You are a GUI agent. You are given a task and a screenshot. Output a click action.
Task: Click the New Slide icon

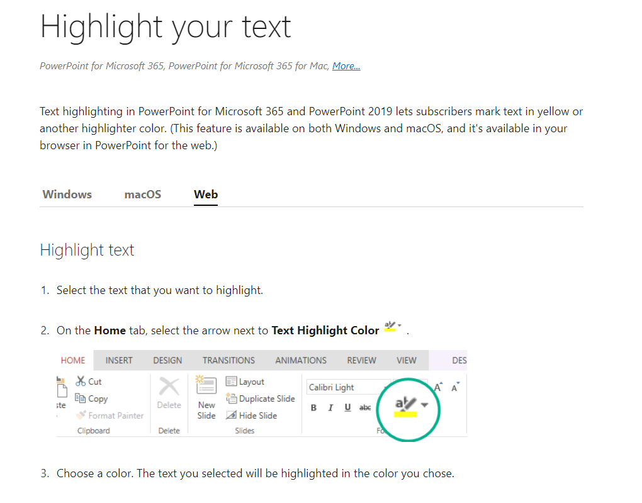pyautogui.click(x=206, y=385)
